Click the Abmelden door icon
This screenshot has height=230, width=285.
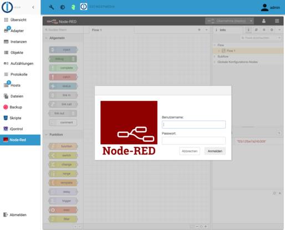(6, 214)
